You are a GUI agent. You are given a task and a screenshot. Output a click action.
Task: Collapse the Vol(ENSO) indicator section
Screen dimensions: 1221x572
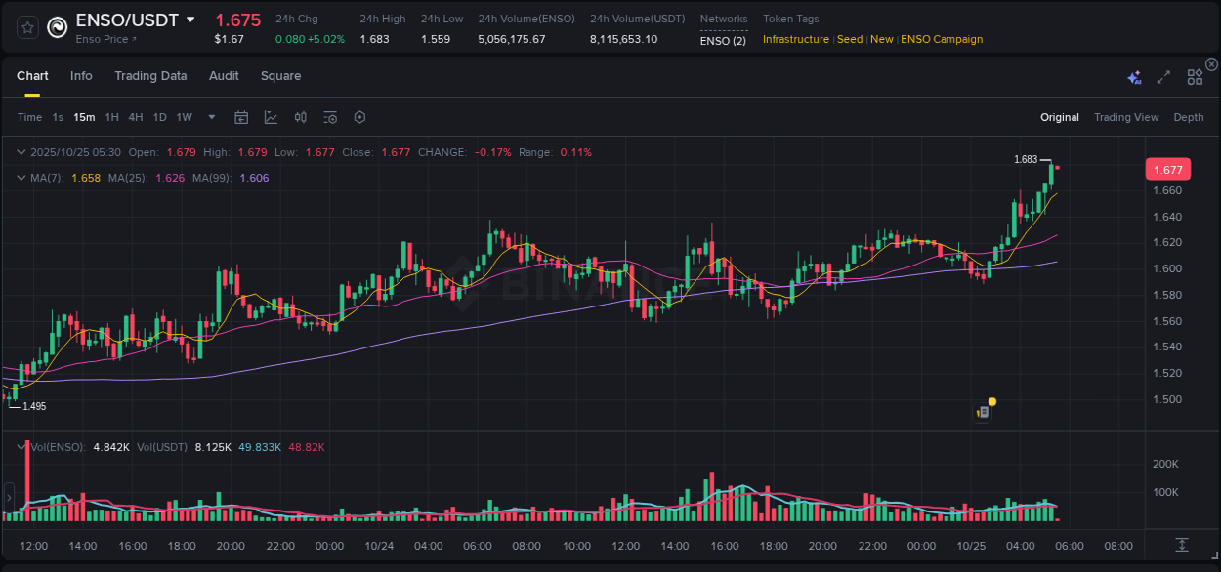pos(21,445)
